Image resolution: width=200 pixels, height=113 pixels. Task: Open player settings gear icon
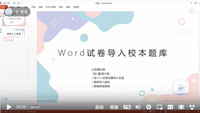click(149, 107)
